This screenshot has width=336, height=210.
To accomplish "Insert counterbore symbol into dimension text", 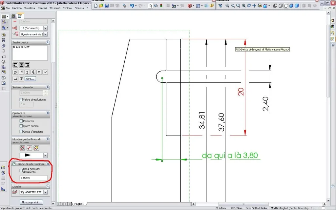I will [15, 79].
